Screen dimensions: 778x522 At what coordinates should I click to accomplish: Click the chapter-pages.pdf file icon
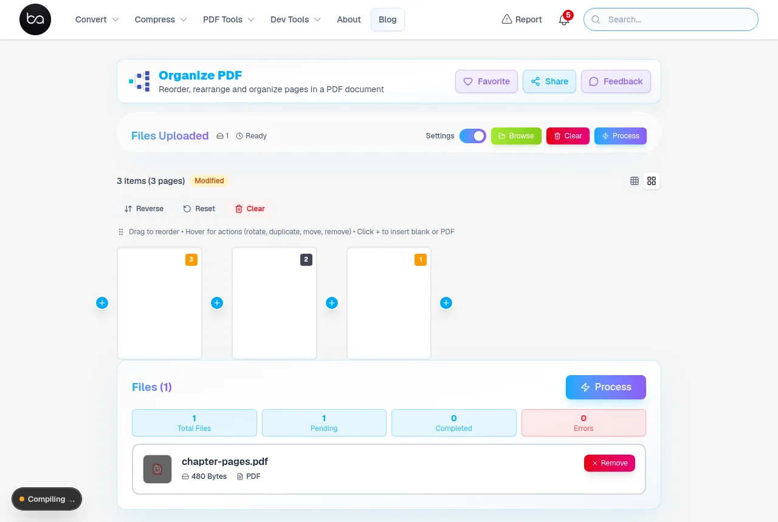pos(157,469)
